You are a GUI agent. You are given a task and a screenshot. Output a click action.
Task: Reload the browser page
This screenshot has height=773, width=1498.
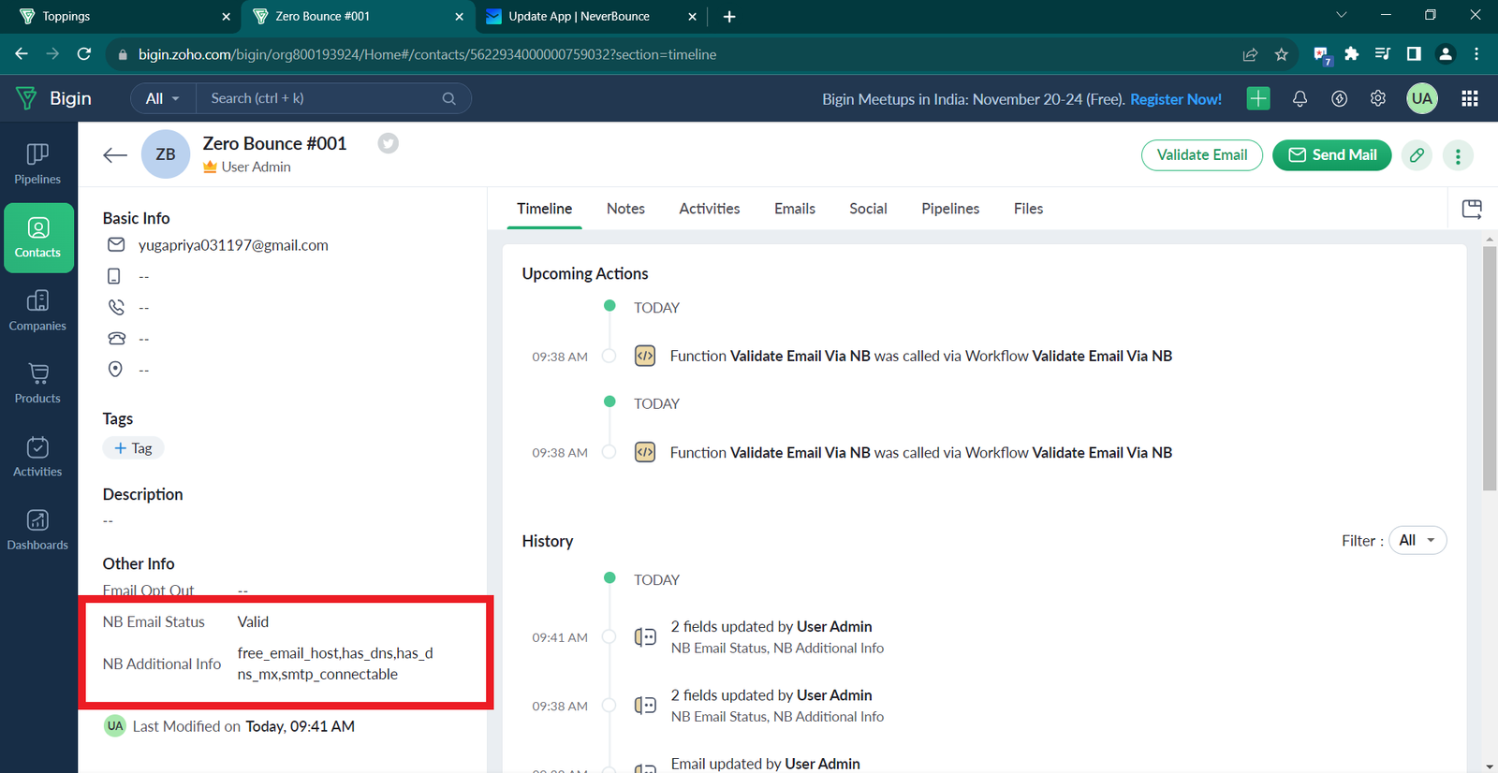click(84, 54)
